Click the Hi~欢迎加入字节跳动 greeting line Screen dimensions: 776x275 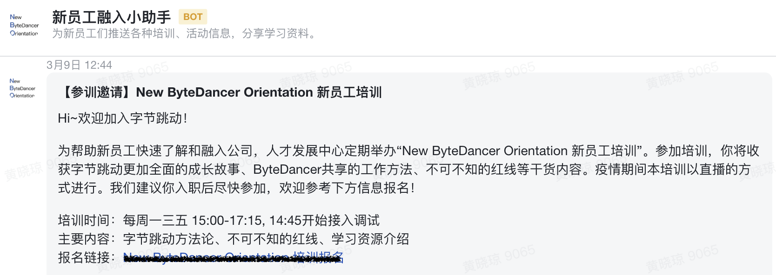click(x=122, y=118)
